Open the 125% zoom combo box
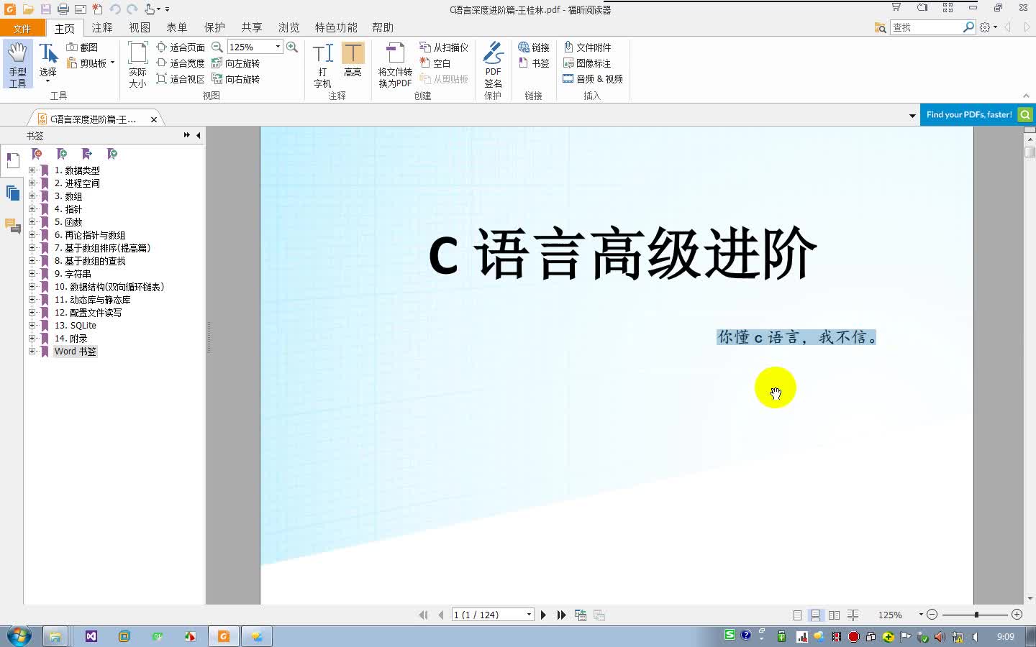 pos(255,47)
